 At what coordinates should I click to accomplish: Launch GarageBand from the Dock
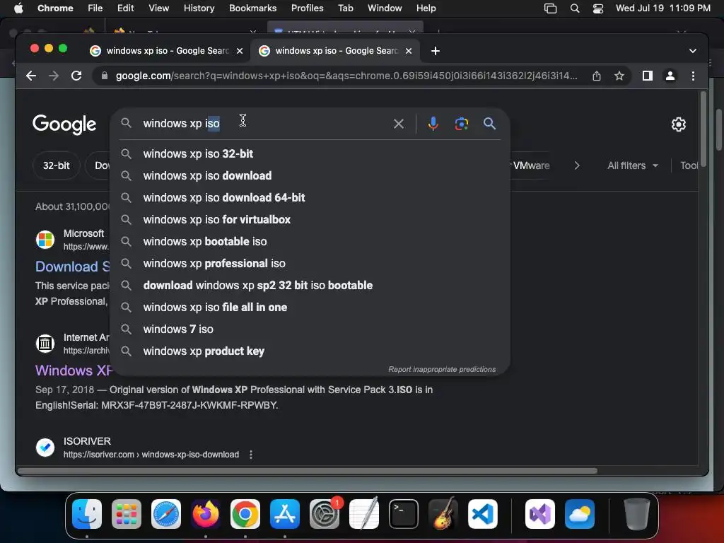pyautogui.click(x=443, y=514)
